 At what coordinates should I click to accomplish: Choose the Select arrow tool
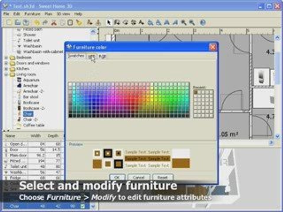pyautogui.click(x=109, y=23)
